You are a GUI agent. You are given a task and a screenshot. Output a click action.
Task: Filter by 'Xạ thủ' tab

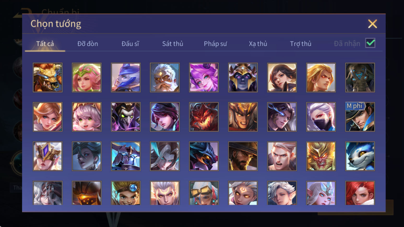pos(258,44)
